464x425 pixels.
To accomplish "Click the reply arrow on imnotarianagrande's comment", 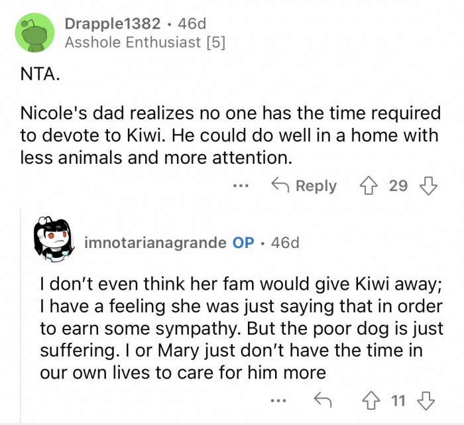I will click(322, 400).
